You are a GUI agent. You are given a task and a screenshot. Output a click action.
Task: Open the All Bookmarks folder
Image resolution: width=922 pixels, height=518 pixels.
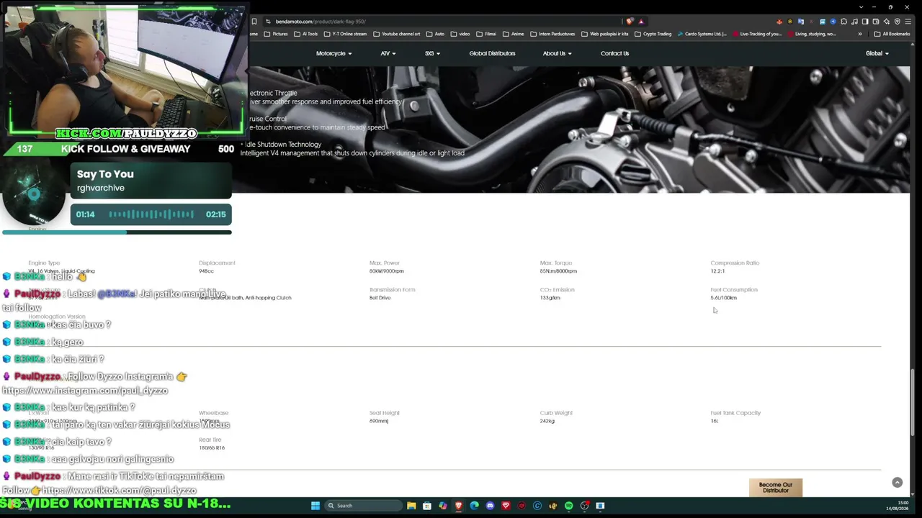pyautogui.click(x=892, y=34)
